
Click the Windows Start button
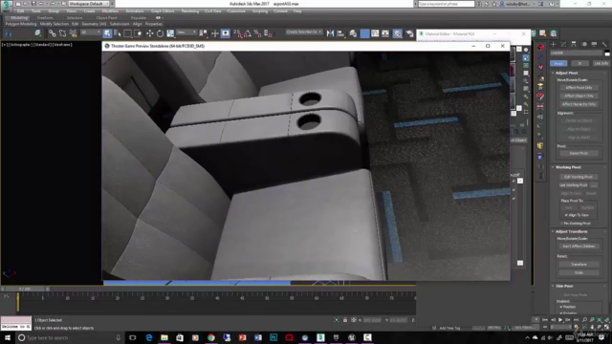click(x=7, y=337)
